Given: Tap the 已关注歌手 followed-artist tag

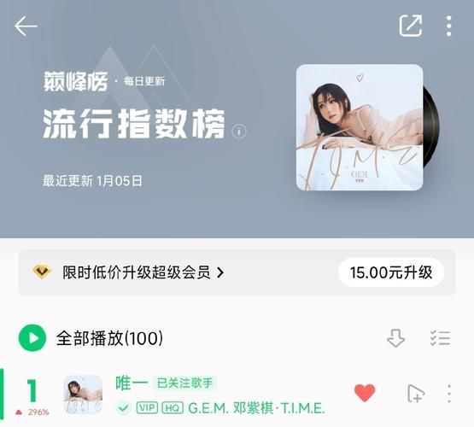Looking at the screenshot, I should tap(184, 383).
